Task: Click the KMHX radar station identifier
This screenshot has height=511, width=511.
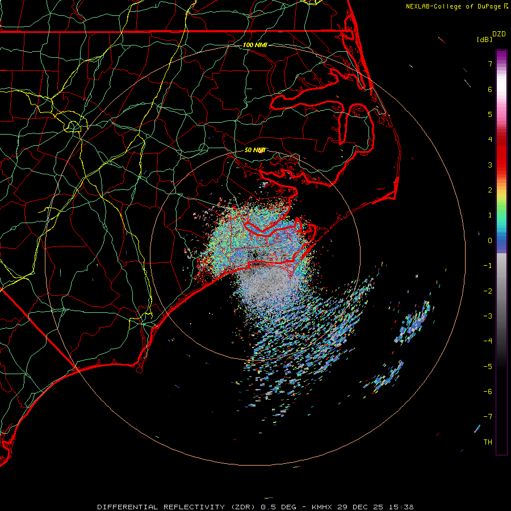Action: point(322,507)
